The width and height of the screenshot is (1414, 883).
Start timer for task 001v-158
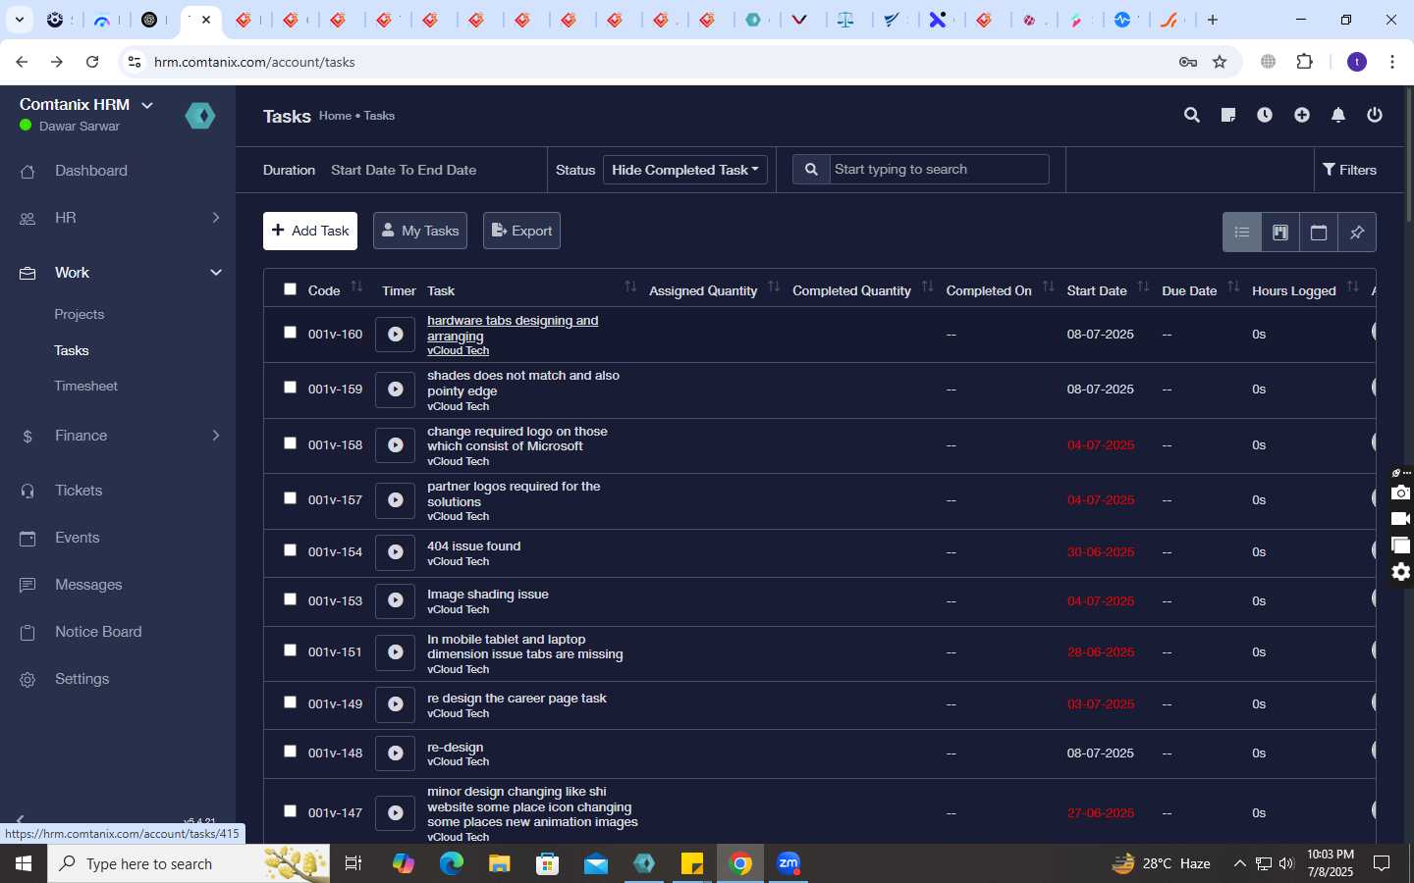[x=395, y=445]
